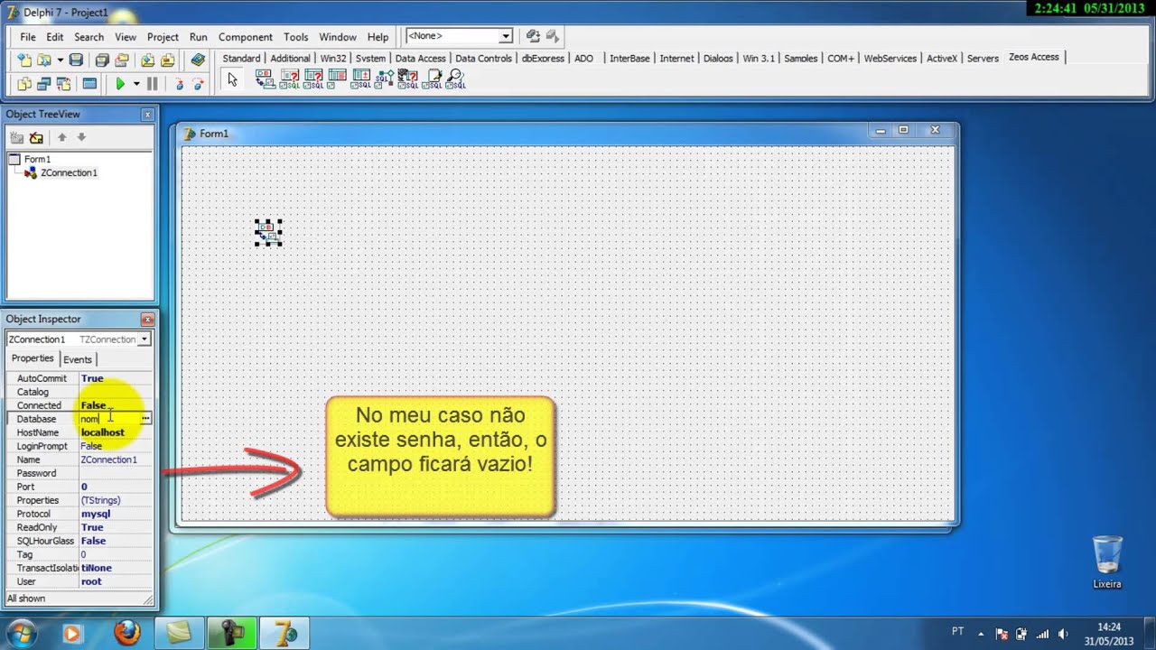The image size is (1156, 650).
Task: Click Delete icon in Object TreeView
Action: tap(36, 137)
